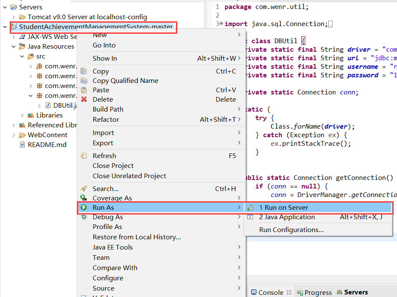The image size is (397, 297).
Task: Expand the Libraries node
Action: click(x=22, y=115)
